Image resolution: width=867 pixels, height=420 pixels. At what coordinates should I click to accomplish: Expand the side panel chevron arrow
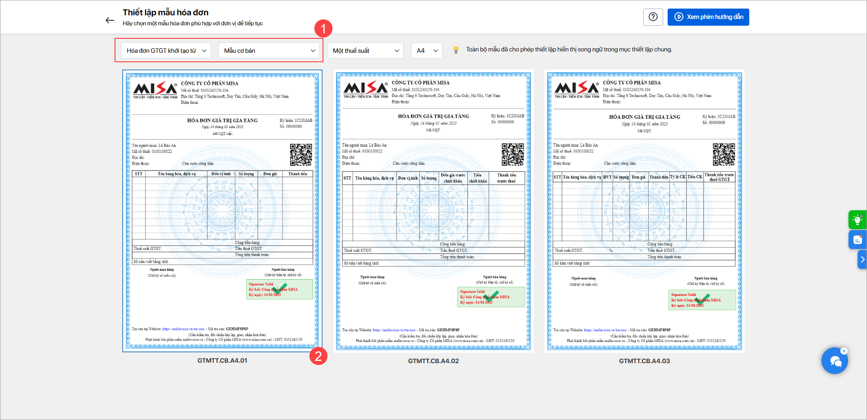click(x=862, y=259)
